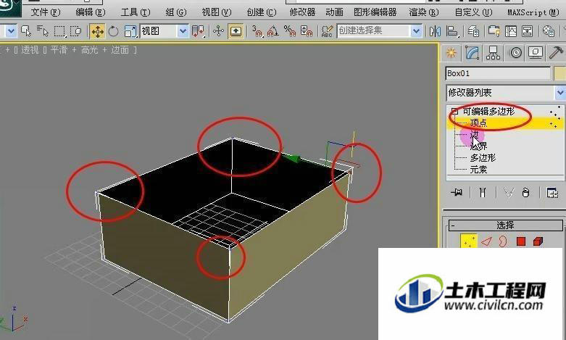Viewport: 566px width, 340px height.
Task: Click the Mirror tool icon
Action: (x=435, y=31)
